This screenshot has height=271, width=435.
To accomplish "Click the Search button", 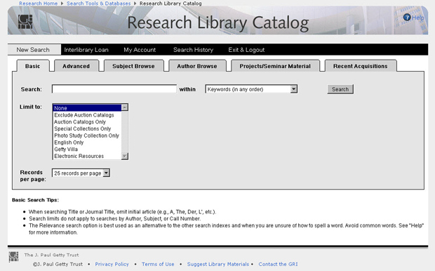I will click(x=340, y=89).
